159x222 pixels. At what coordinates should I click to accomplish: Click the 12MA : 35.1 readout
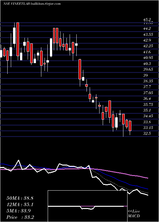pyautogui.click(x=20, y=205)
